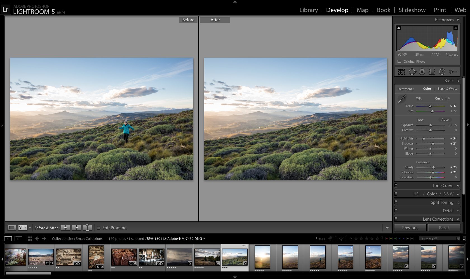
Task: Switch to the Library module
Action: (308, 10)
